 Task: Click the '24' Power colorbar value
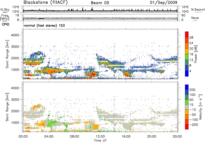[x=191, y=43]
